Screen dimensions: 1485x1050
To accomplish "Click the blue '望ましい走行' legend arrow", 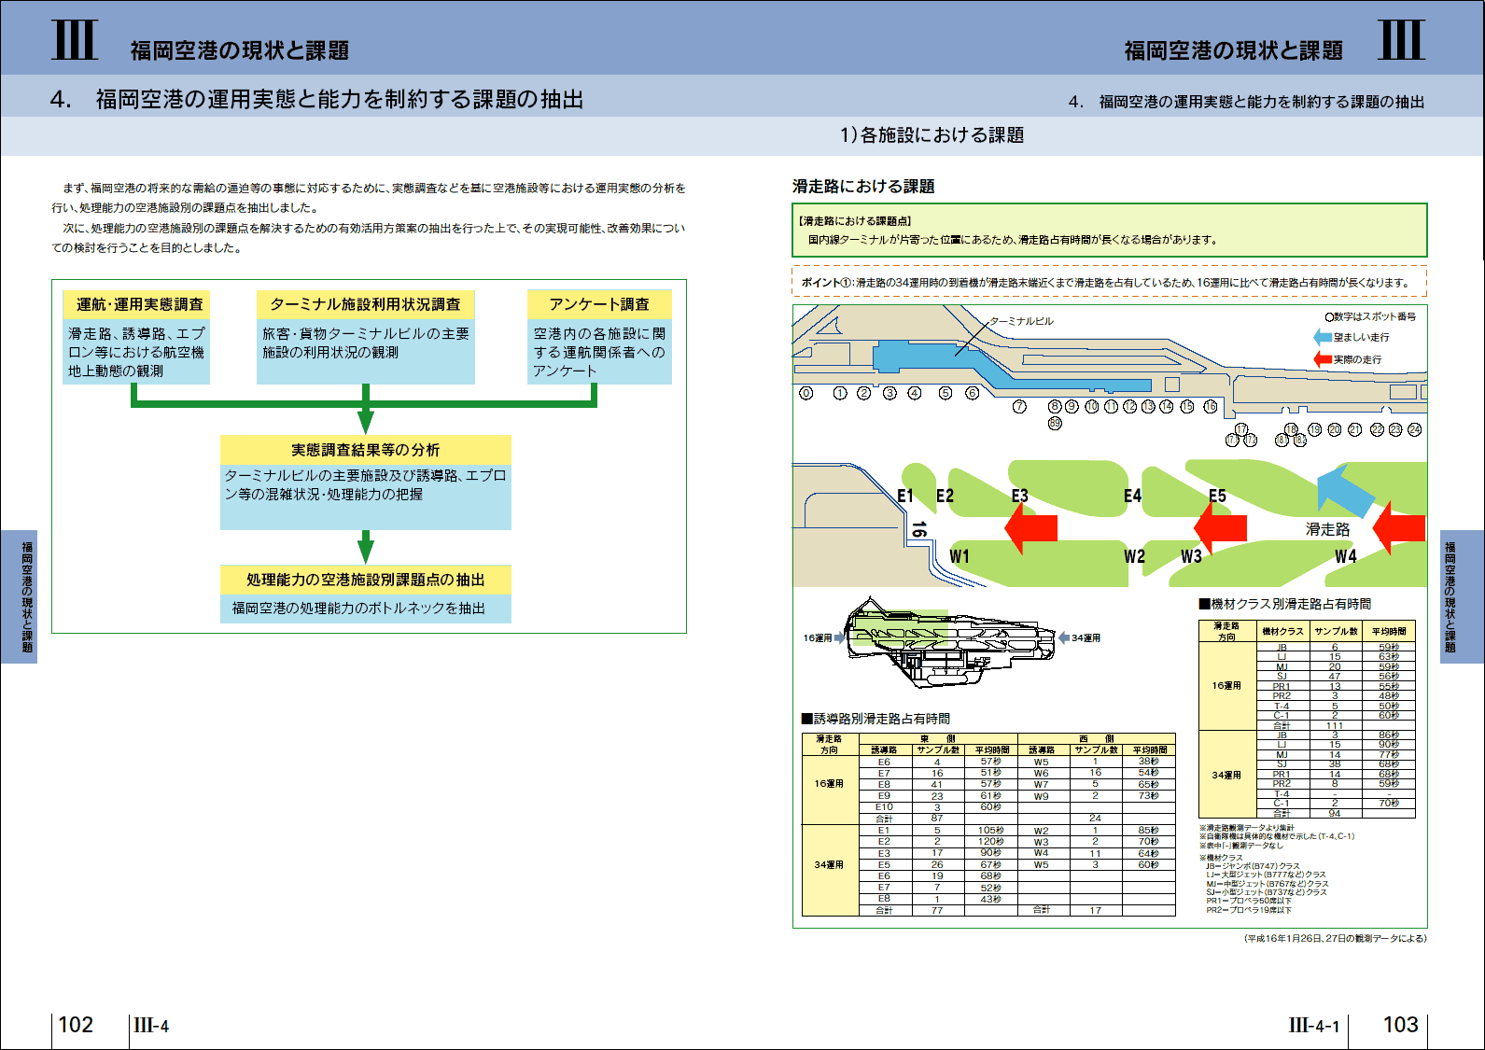I will click(1322, 337).
